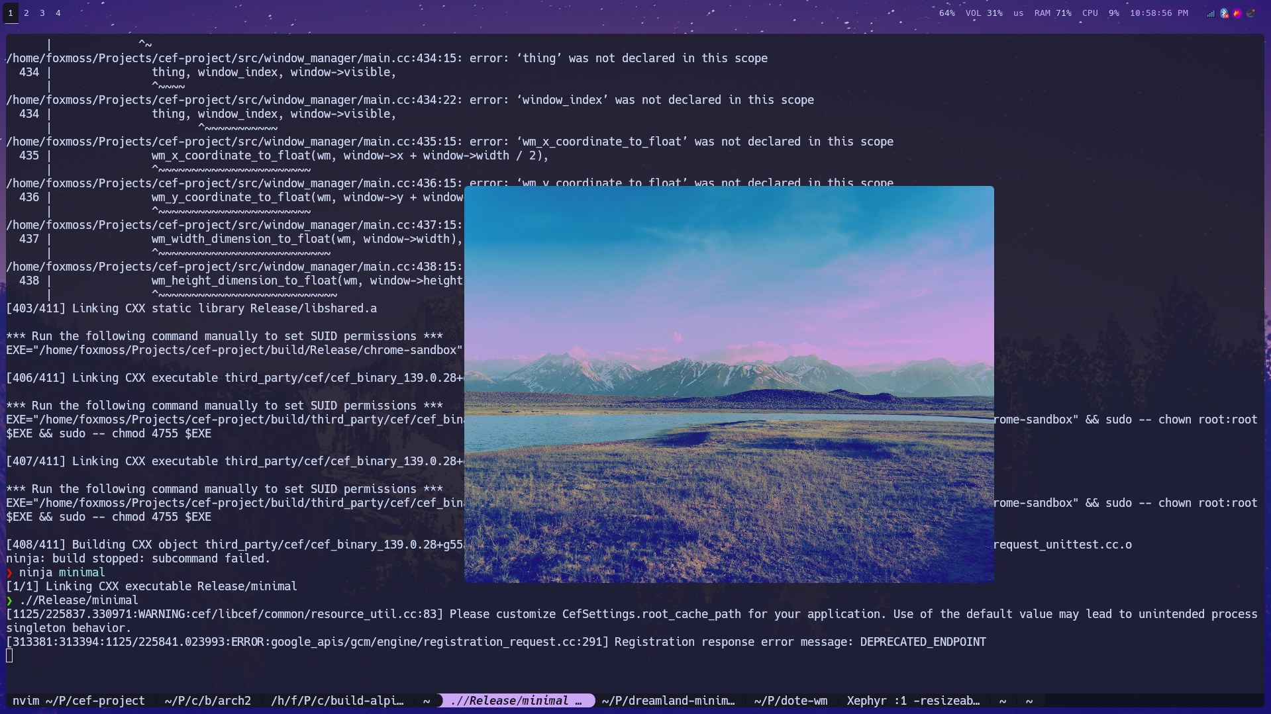The height and width of the screenshot is (714, 1271).
Task: Click the rightmost tray icon with red dot
Action: 1250,13
